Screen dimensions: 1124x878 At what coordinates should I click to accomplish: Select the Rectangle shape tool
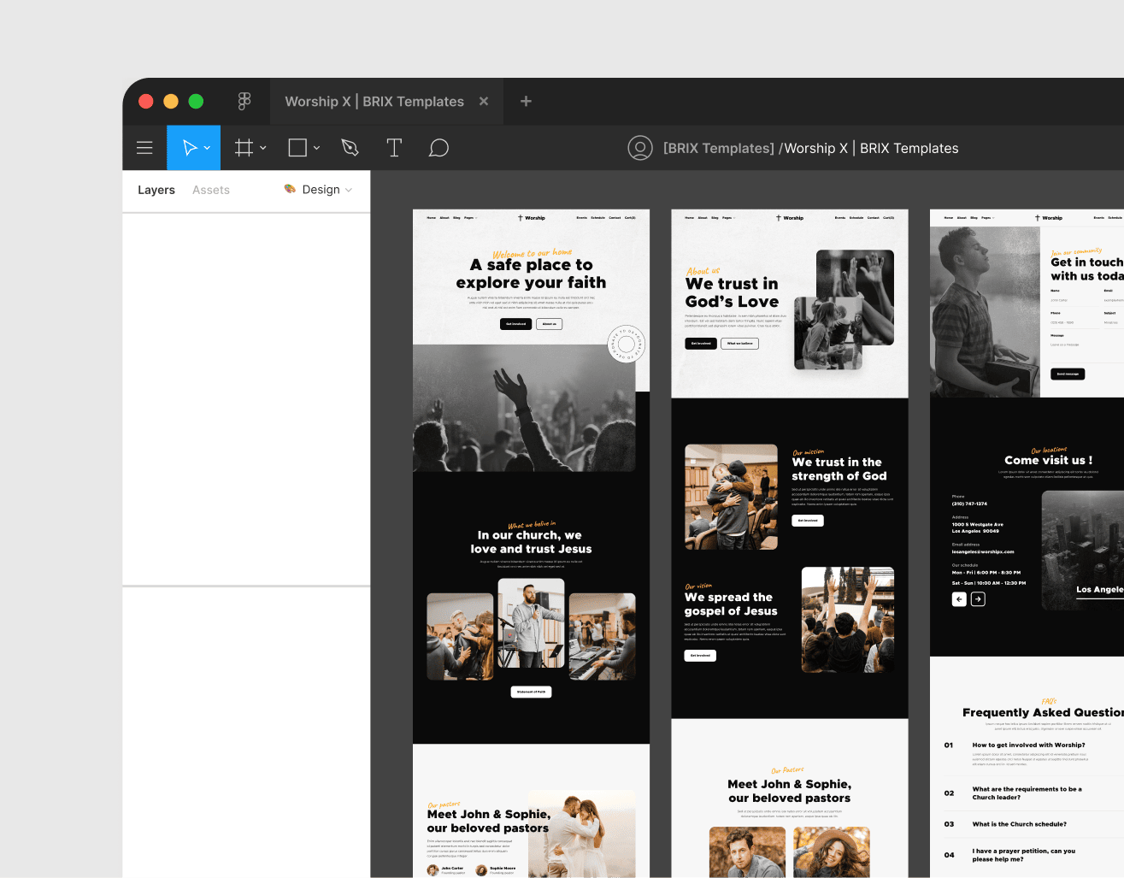coord(297,147)
